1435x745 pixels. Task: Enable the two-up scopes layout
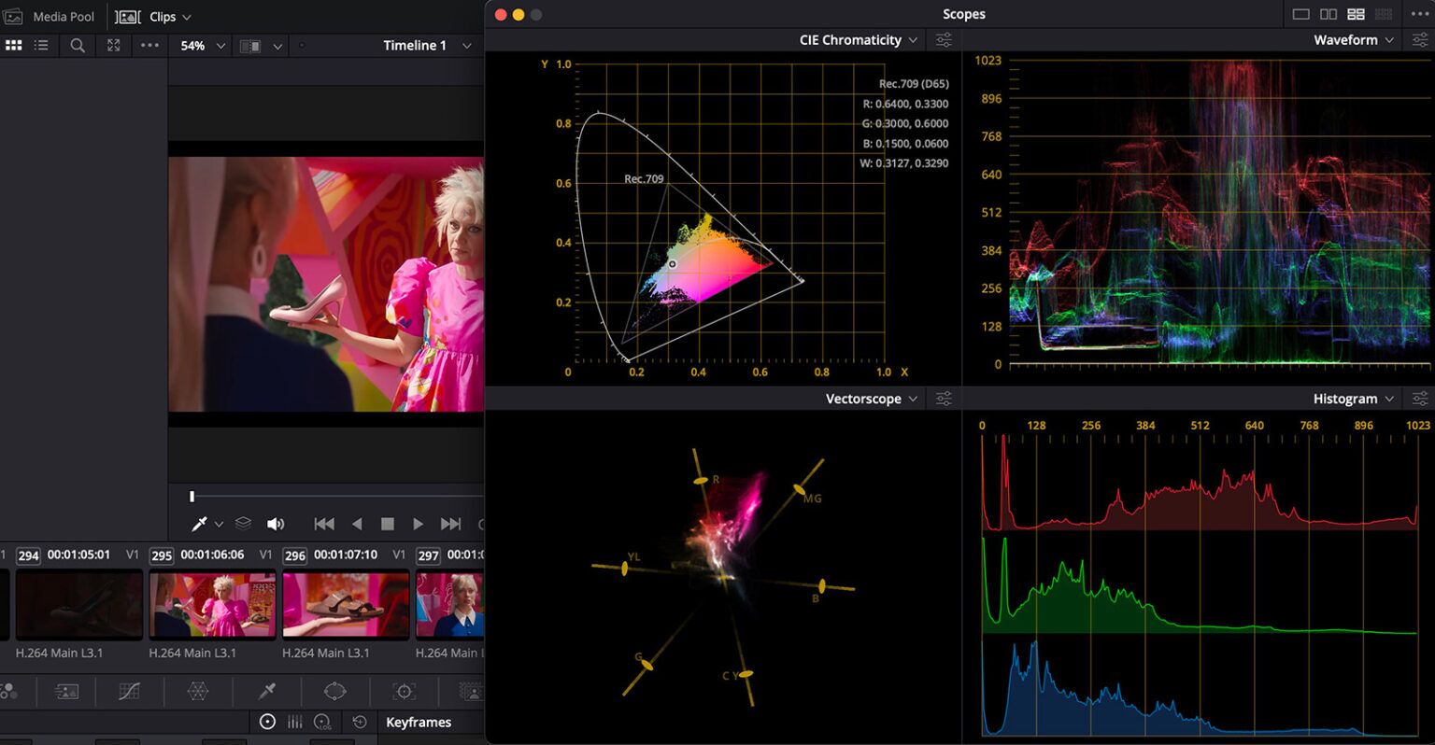point(1328,13)
